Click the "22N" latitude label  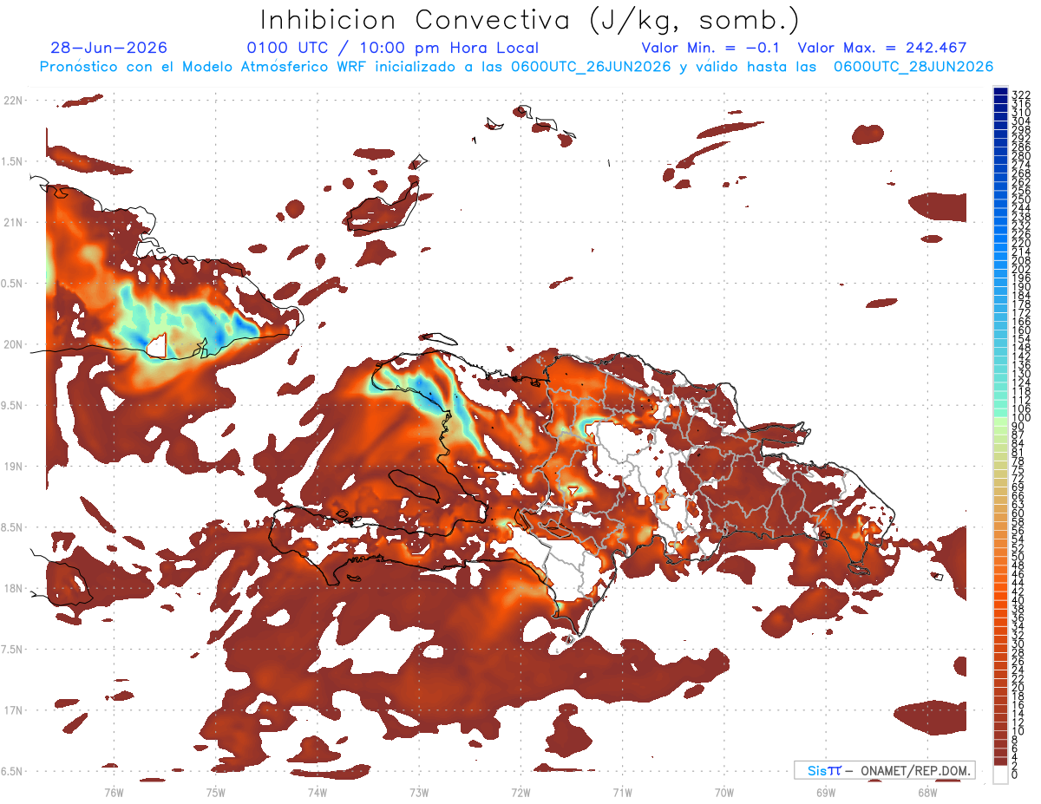[x=13, y=101]
